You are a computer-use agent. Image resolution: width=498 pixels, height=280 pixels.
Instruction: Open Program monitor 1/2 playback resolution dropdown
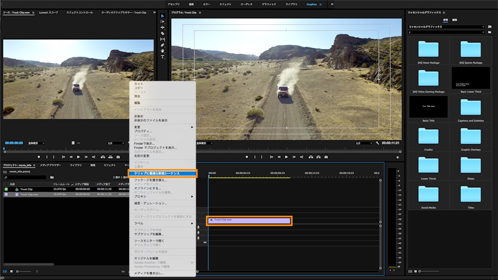[363, 143]
